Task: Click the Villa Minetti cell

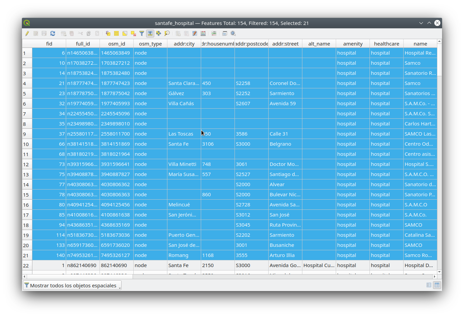Action: pyautogui.click(x=184, y=164)
